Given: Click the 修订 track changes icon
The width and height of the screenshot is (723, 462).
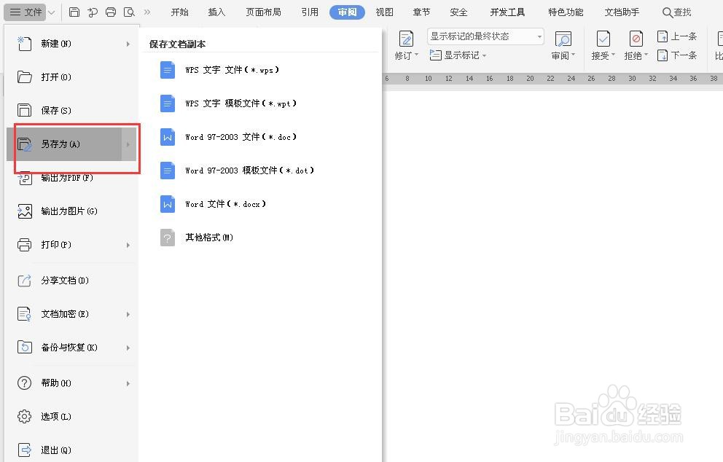Looking at the screenshot, I should click(406, 39).
